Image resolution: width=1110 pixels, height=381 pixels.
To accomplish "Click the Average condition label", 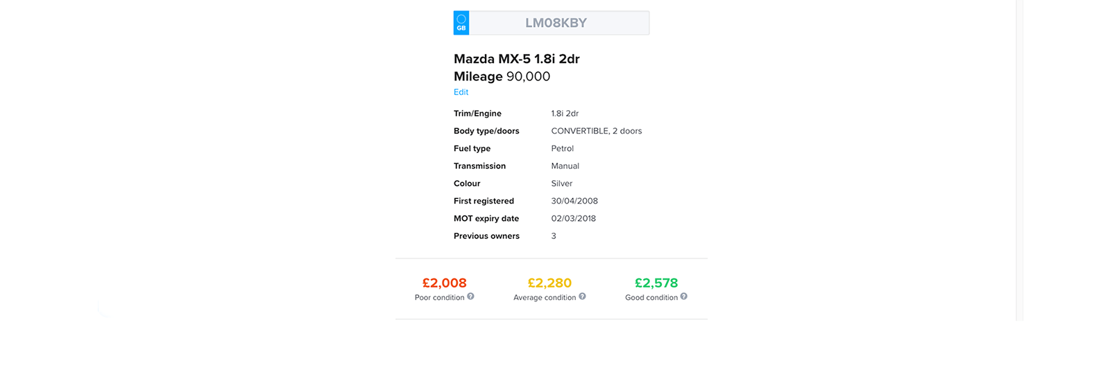I will coord(545,298).
